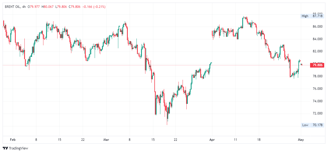The image size is (328, 153).
Task: Click the Apr label on time axis
Action: click(212, 140)
